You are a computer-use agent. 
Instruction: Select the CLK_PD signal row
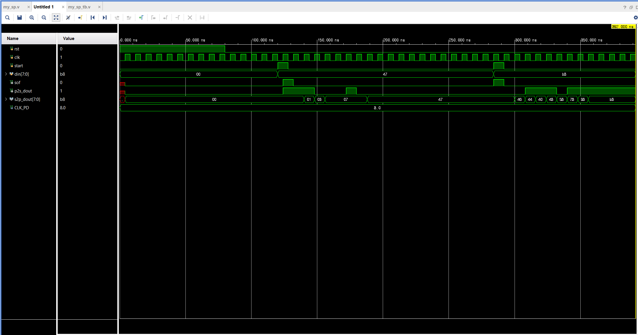point(22,108)
